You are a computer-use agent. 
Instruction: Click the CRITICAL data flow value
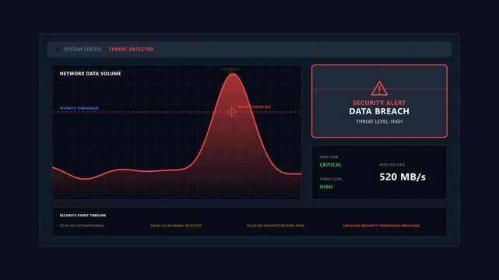tap(330, 165)
